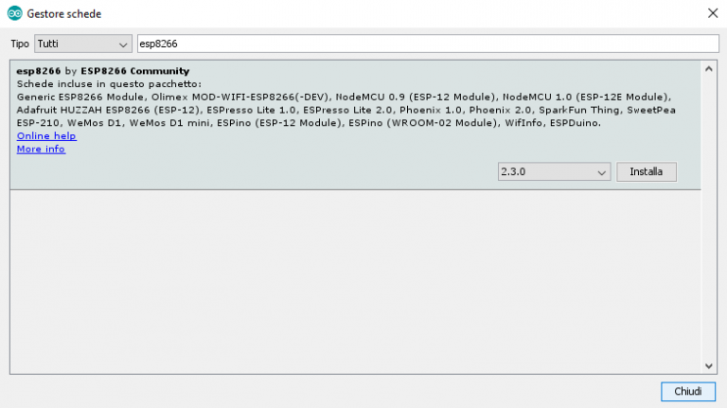727x408 pixels.
Task: Close the Gestore schede window
Action: pyautogui.click(x=711, y=14)
